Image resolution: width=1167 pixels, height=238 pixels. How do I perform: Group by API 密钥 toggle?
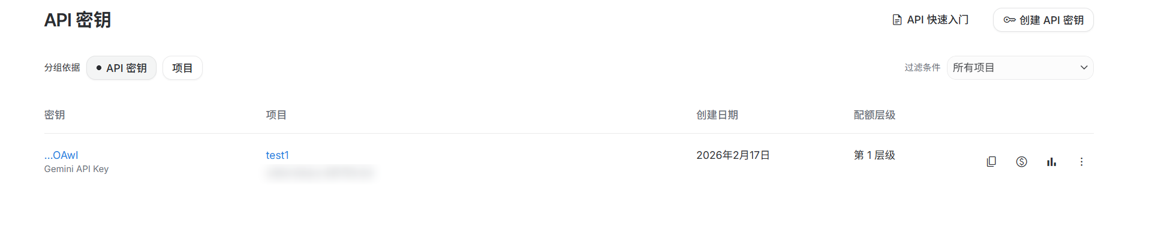coord(121,68)
